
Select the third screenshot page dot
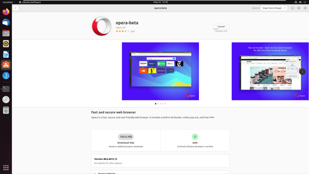coord(160,104)
